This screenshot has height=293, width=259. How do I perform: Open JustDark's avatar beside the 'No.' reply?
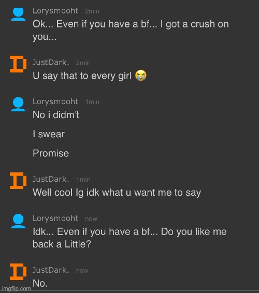pyautogui.click(x=18, y=272)
